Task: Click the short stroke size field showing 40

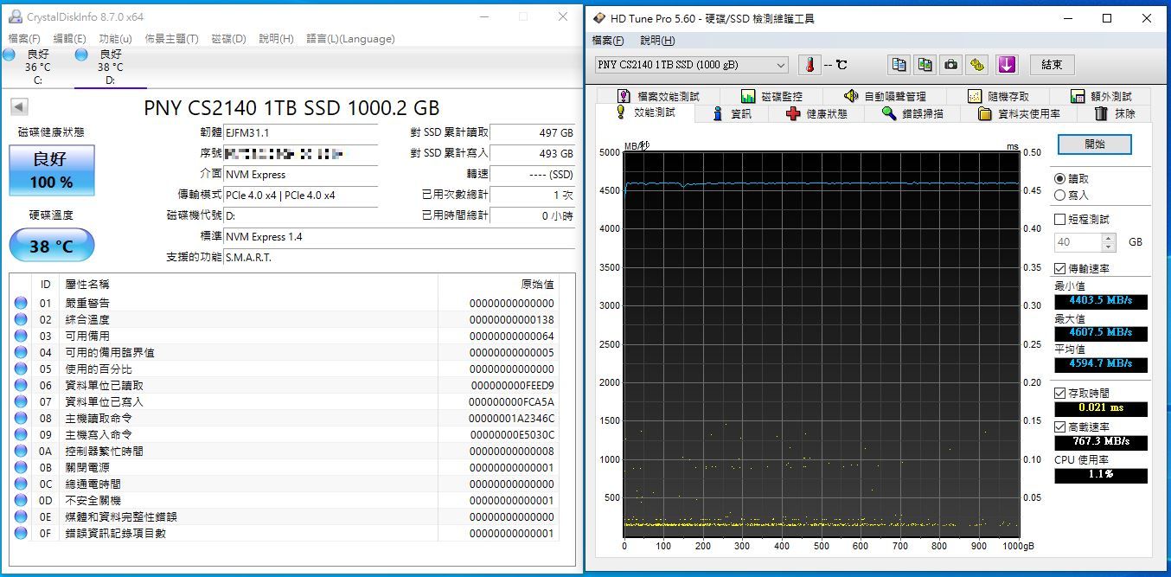Action: (x=1078, y=242)
